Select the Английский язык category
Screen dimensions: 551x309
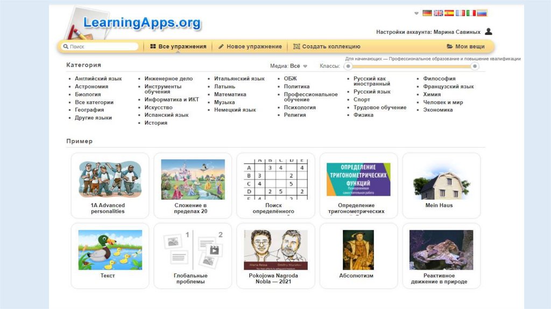click(98, 79)
